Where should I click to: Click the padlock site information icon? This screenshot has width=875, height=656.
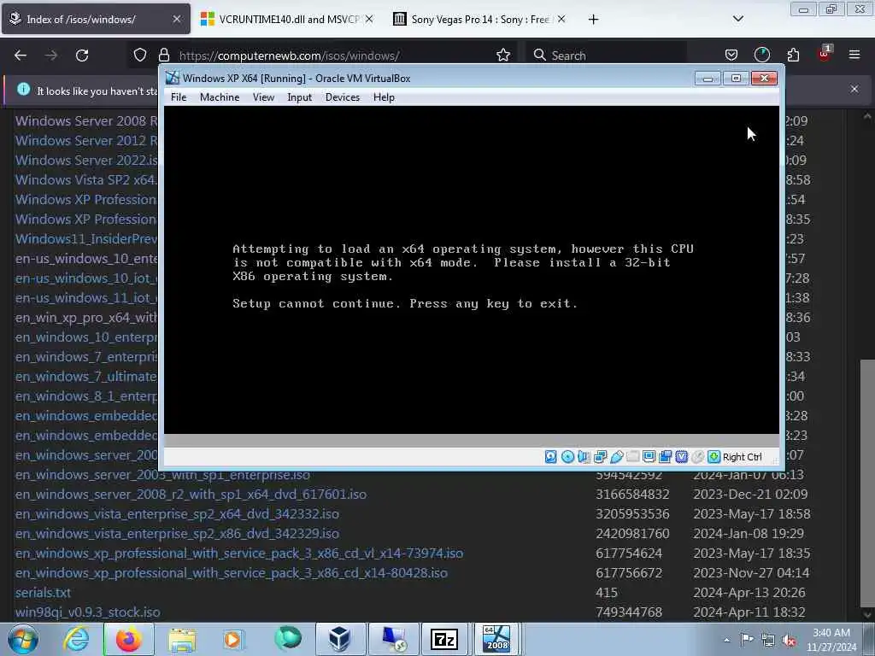[x=163, y=56]
